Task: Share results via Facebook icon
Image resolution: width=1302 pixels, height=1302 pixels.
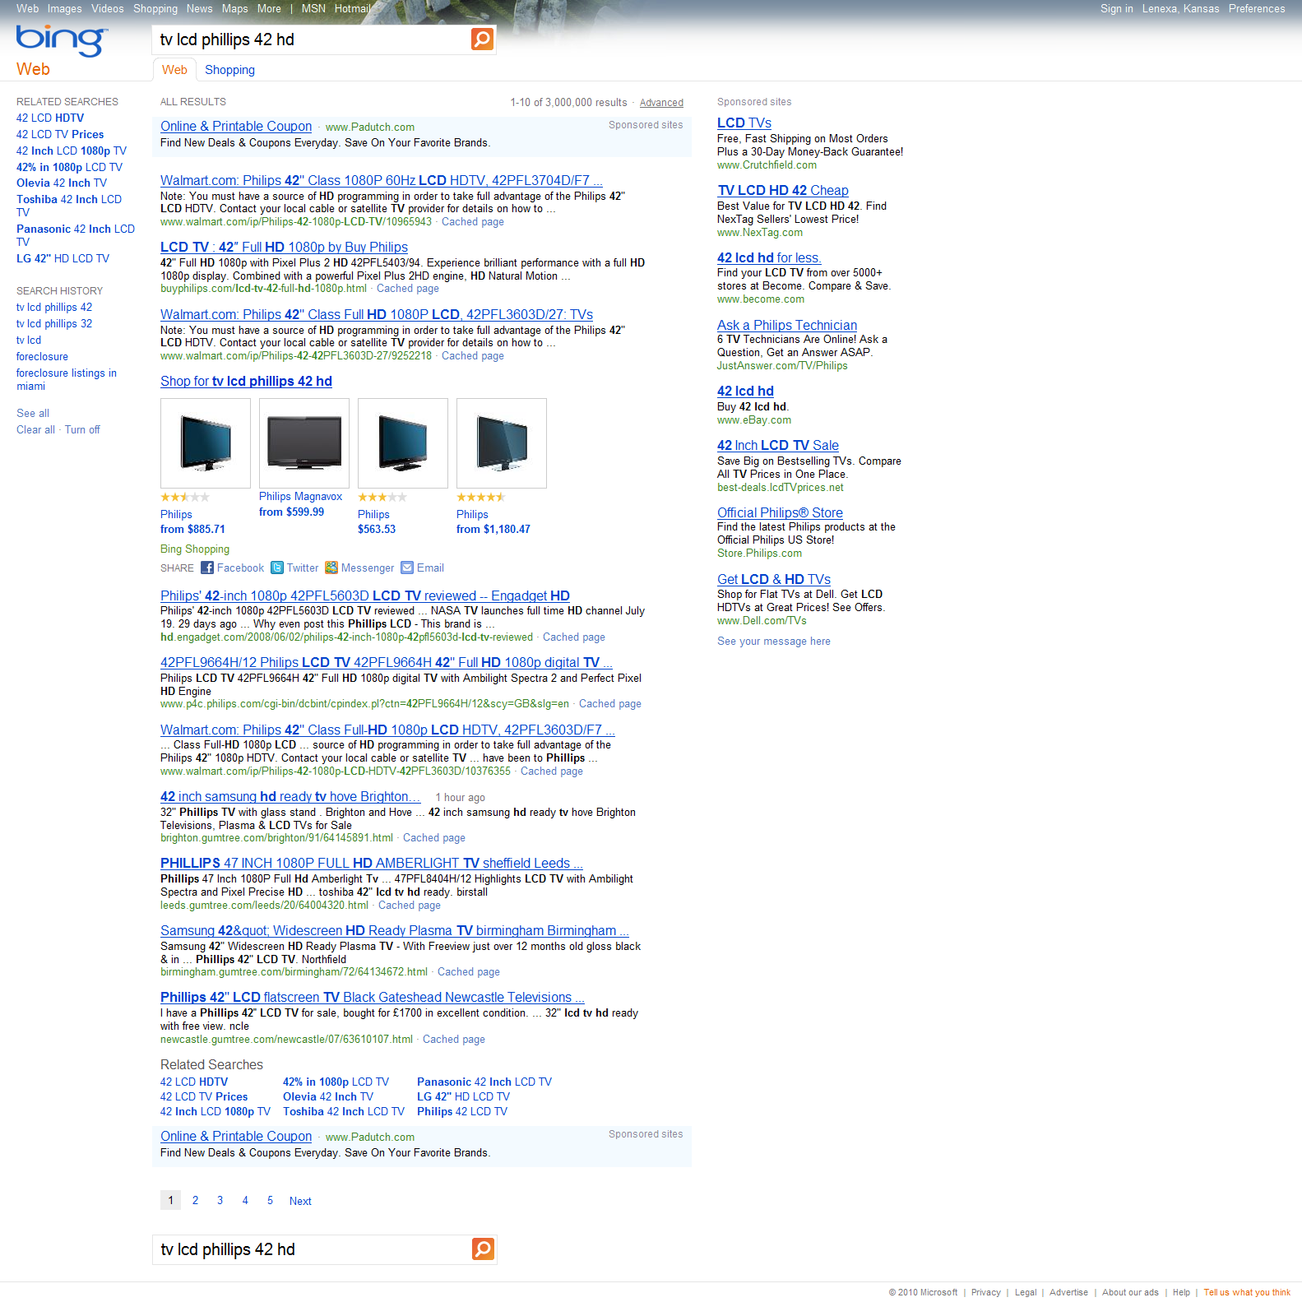Action: click(207, 568)
